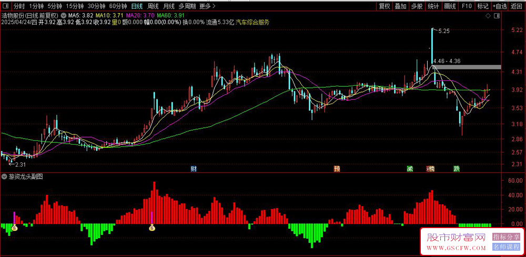Screen dimensions: 526x257
Task: Open the 汽车综合服务 sector link
Action: [x=252, y=22]
